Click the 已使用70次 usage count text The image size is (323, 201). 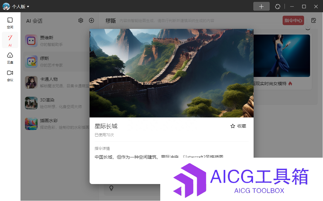tap(104, 135)
